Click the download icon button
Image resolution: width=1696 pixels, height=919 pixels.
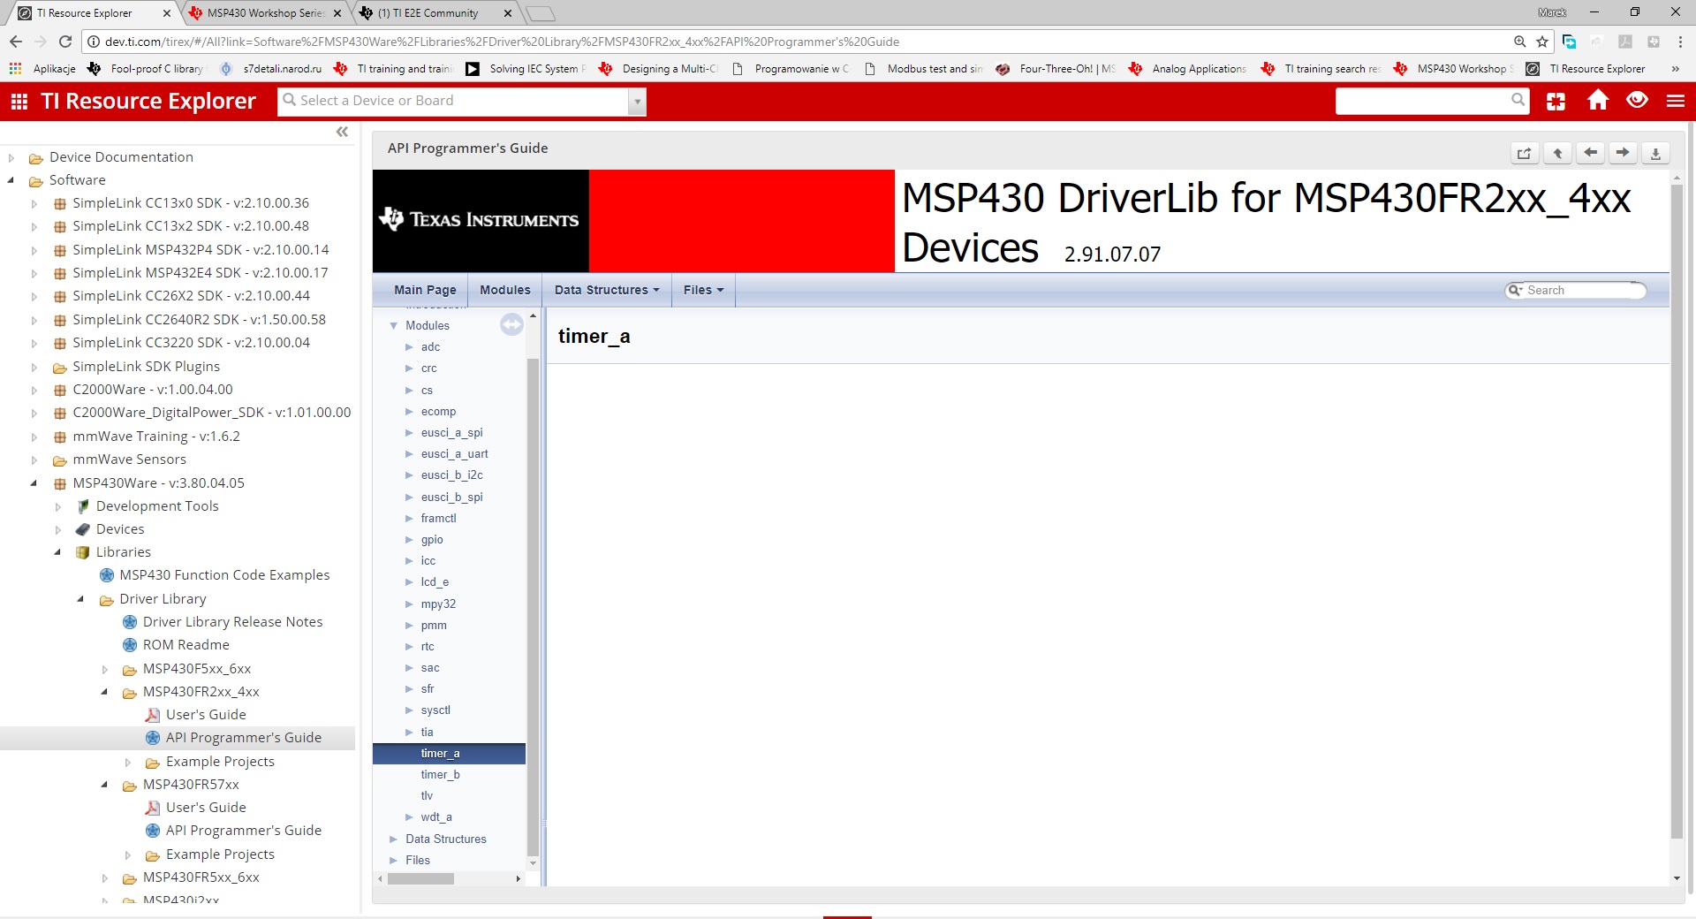tap(1655, 153)
